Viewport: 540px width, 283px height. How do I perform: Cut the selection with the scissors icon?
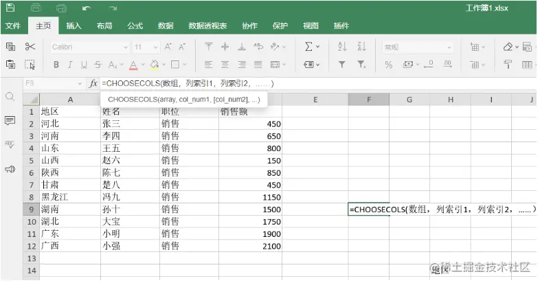tap(30, 47)
